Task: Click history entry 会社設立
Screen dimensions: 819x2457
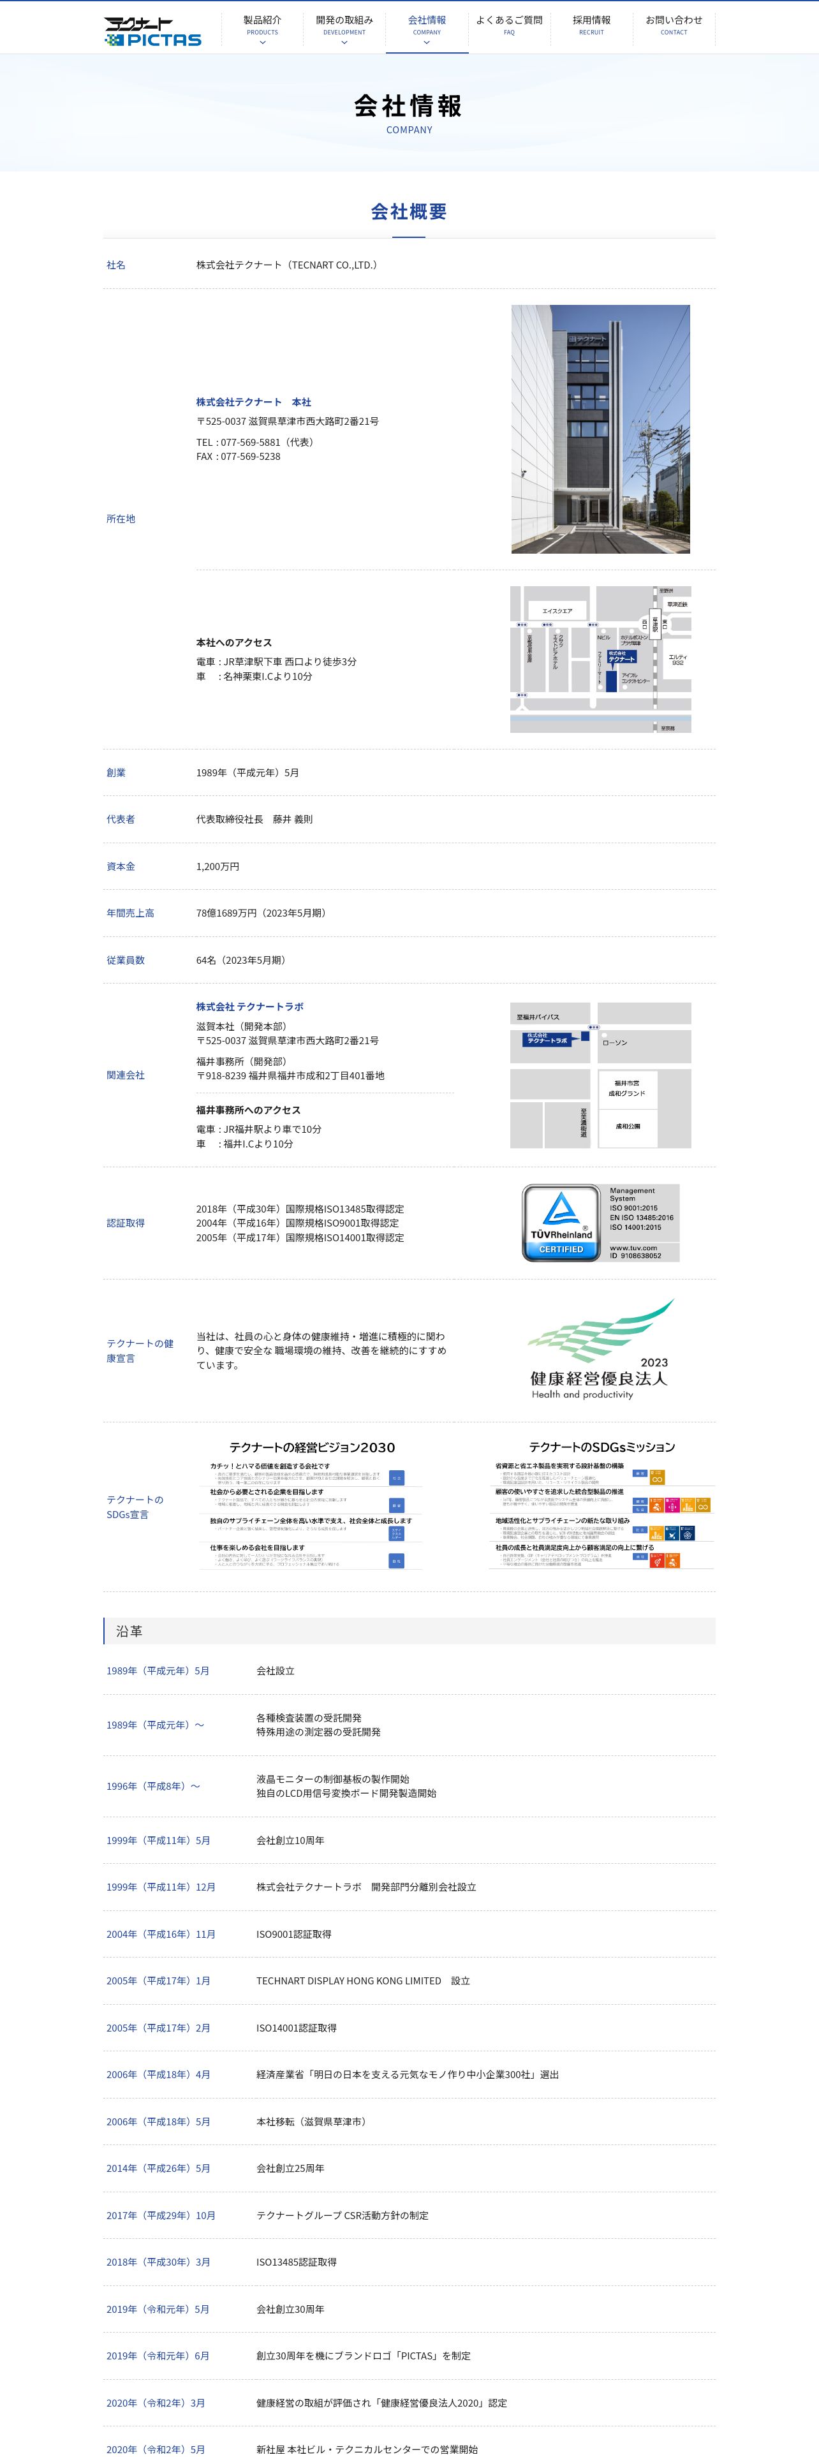Action: coord(276,1671)
